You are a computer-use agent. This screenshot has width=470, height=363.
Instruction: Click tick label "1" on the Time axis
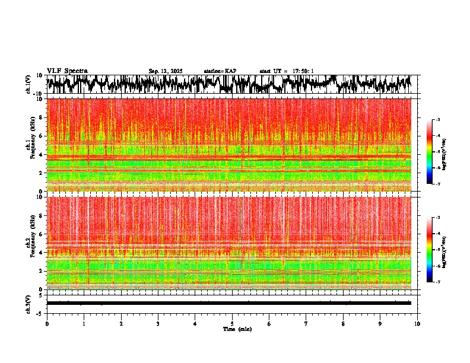[84, 324]
